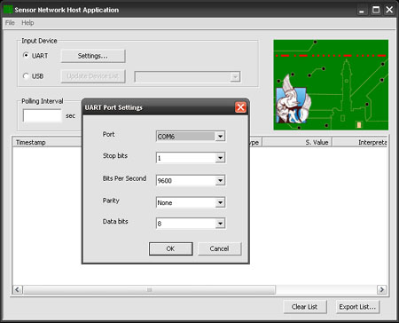Close the Sensor Network Host Application window
Viewport: 399px width, 323px height.
[x=389, y=10]
